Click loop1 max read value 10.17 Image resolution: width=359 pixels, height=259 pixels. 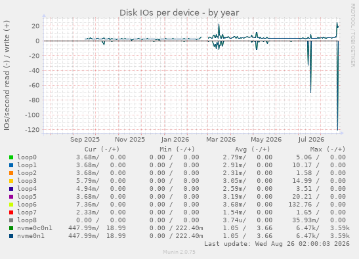click(302, 165)
